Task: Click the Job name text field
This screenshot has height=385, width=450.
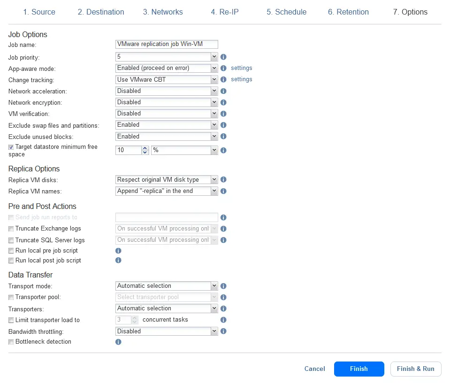Action: (167, 44)
